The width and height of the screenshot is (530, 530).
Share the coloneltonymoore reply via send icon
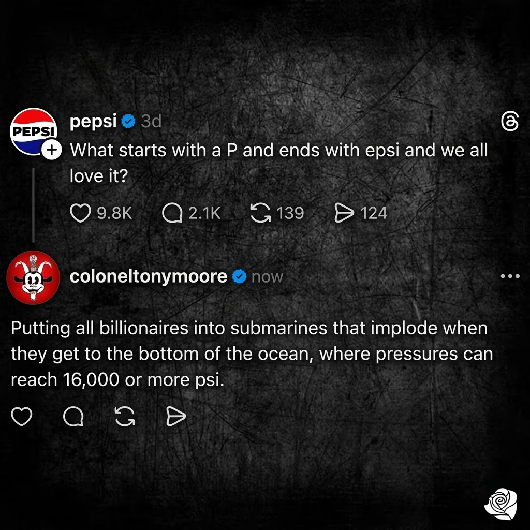click(176, 417)
